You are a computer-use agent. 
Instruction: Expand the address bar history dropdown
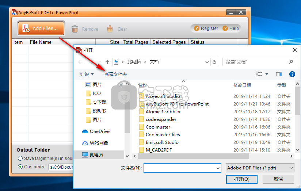coord(207,62)
